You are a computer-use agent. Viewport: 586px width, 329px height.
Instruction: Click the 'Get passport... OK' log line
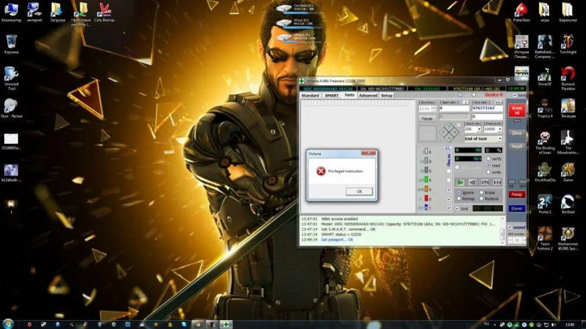click(337, 240)
